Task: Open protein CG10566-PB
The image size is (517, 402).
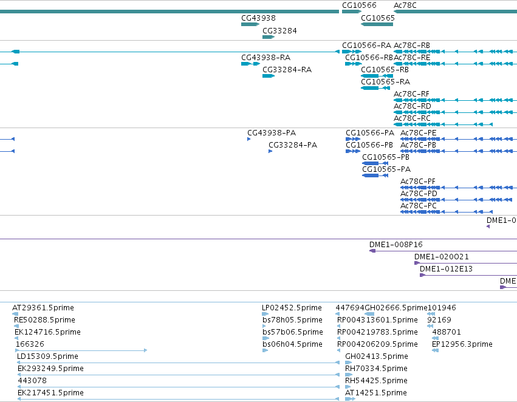Action: [x=369, y=145]
